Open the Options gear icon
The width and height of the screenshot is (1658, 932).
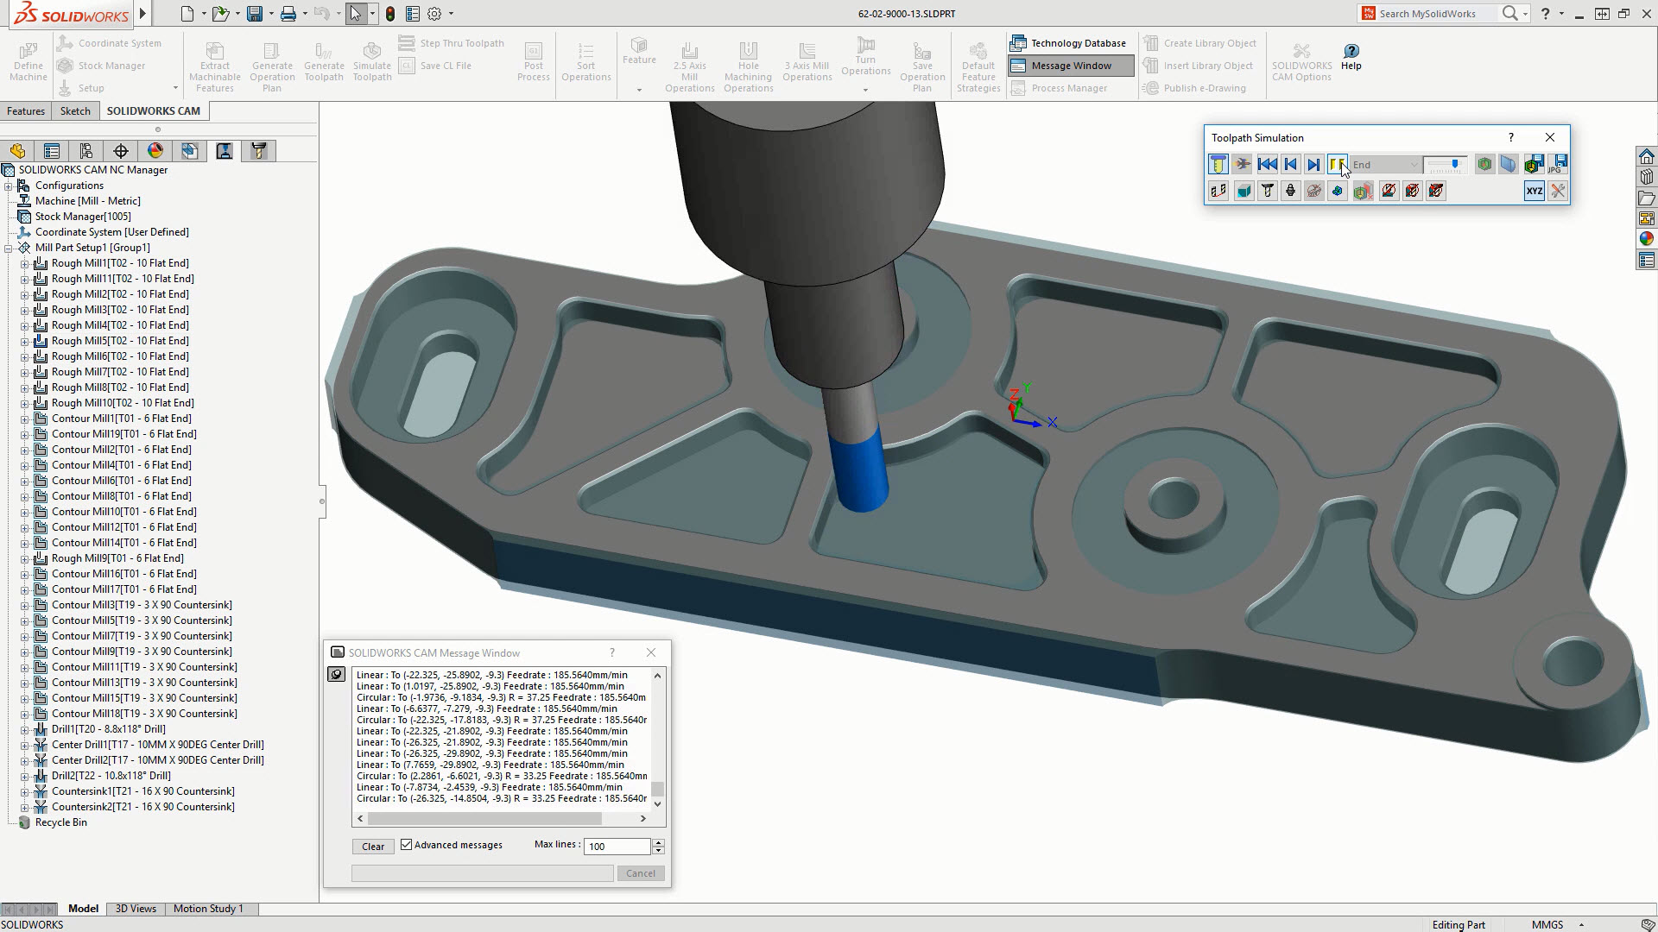[434, 14]
